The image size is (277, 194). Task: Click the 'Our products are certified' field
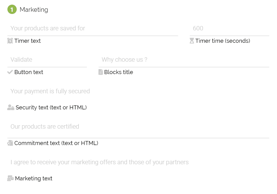point(138,126)
